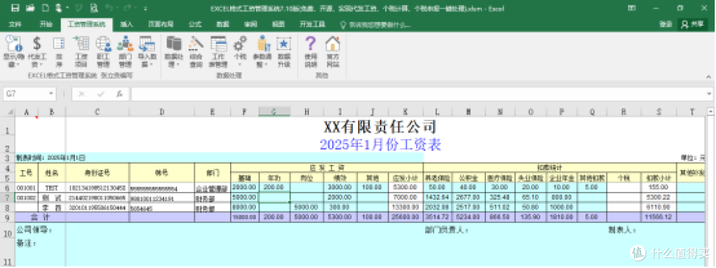Viewport: 716px width, 268px height.
Task: Open the 导入数据 import data dropdown
Action: point(147,52)
